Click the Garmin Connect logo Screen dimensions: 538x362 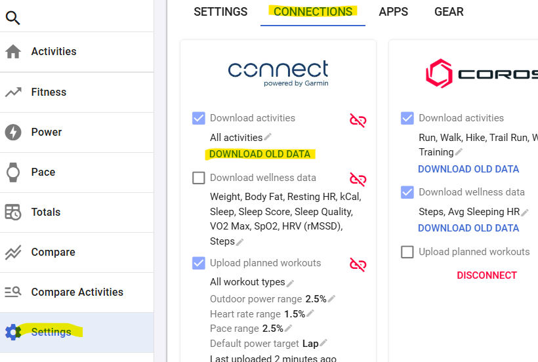(x=278, y=73)
